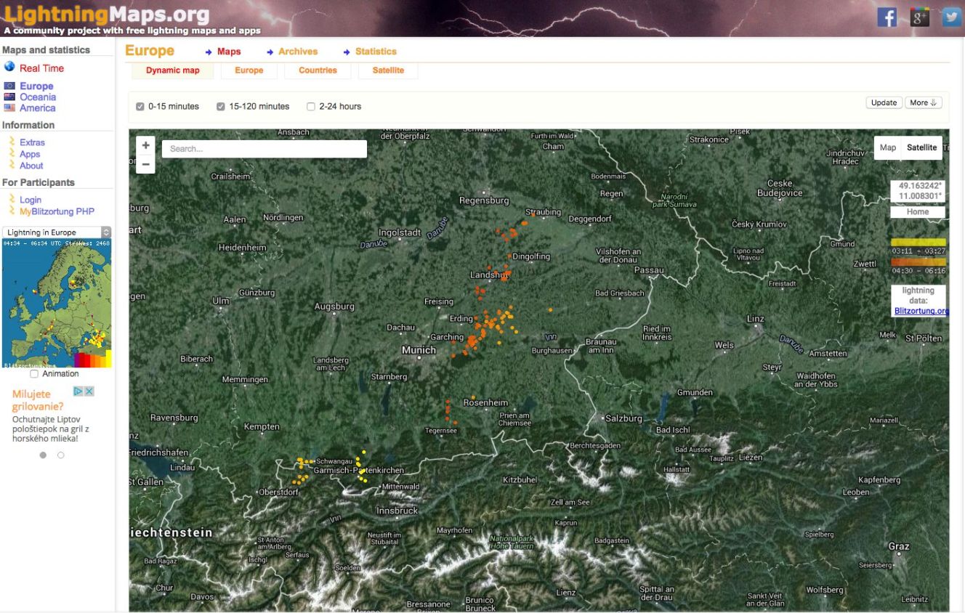Click the color scale on Europe thumbnail
This screenshot has height=613, width=965.
click(x=92, y=359)
